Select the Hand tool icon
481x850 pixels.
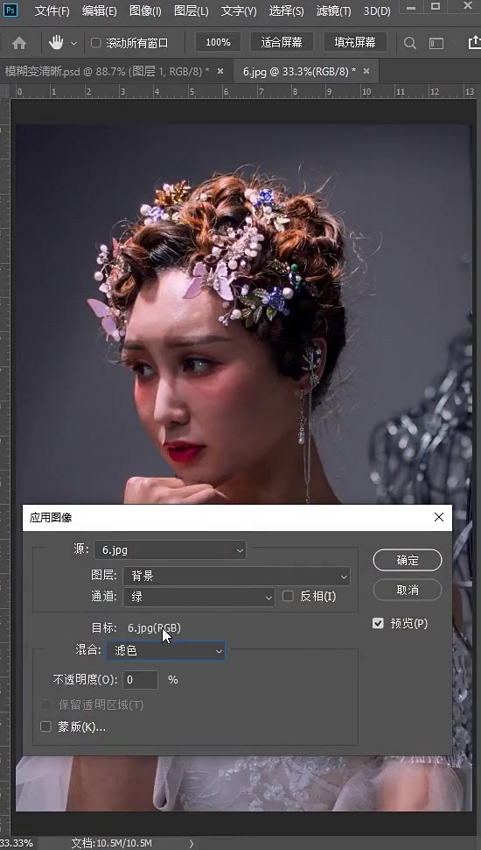tap(56, 42)
